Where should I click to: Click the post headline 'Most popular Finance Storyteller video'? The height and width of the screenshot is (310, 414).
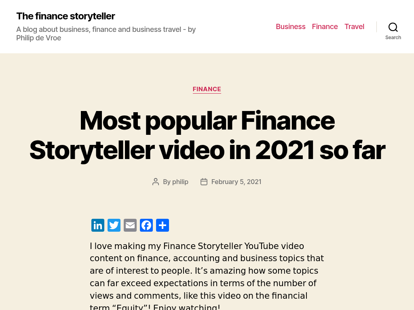(207, 135)
